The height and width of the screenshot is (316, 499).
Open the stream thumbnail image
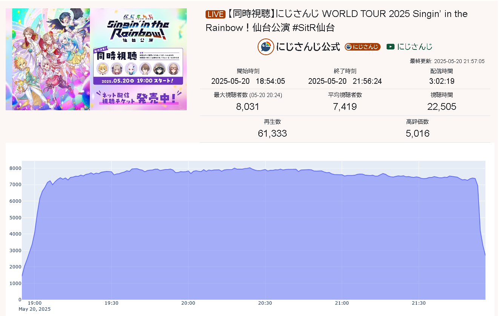click(96, 59)
